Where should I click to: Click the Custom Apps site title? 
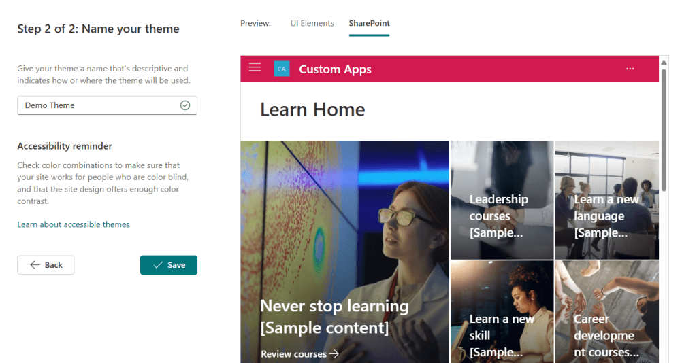point(335,69)
